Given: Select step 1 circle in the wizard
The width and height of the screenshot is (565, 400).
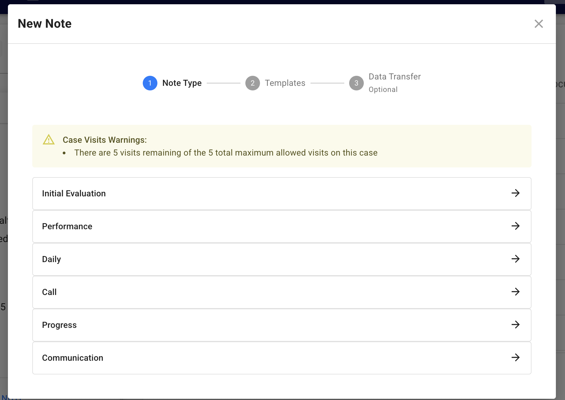Looking at the screenshot, I should click(150, 83).
